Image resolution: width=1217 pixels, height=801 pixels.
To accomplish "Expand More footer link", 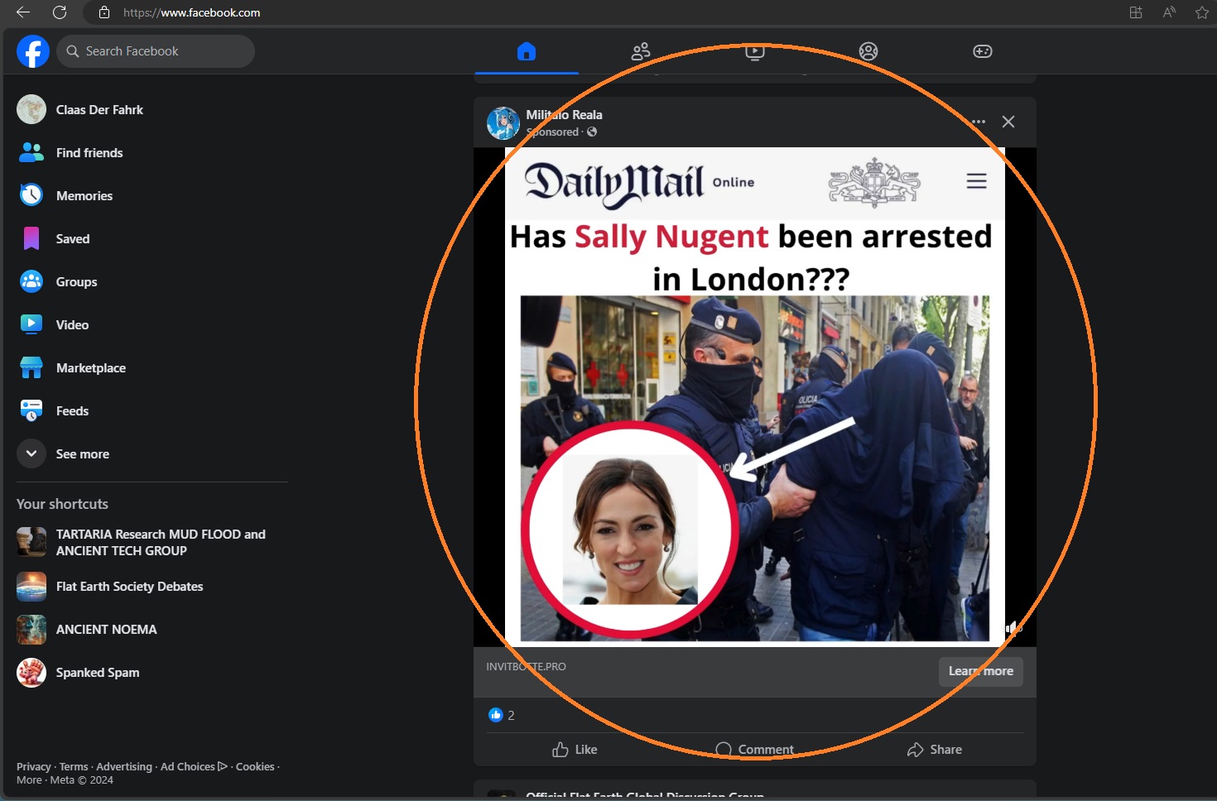I will click(29, 780).
